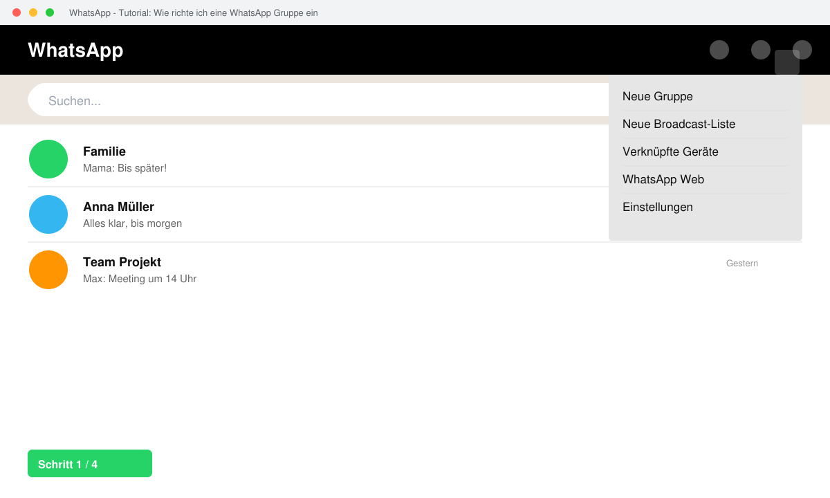This screenshot has width=830, height=498.
Task: Click Anna Müller's blue avatar
Action: click(48, 214)
